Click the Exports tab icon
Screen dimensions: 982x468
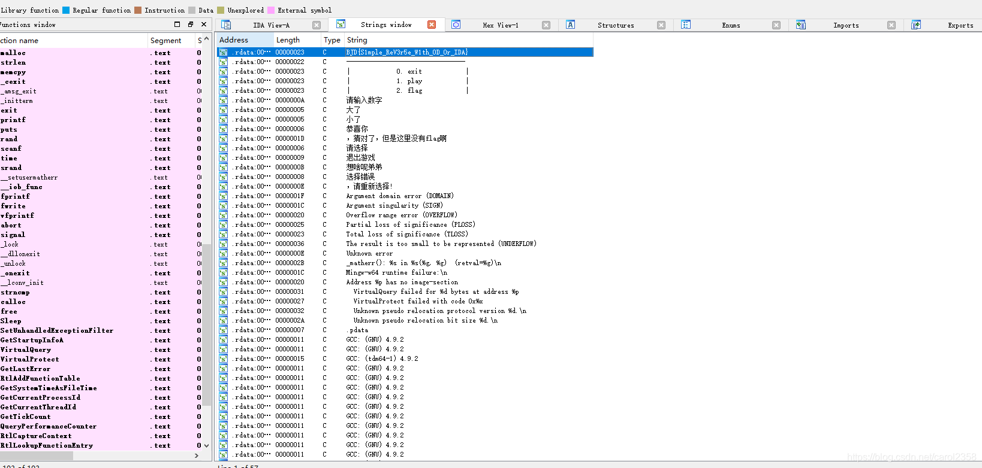pos(916,25)
